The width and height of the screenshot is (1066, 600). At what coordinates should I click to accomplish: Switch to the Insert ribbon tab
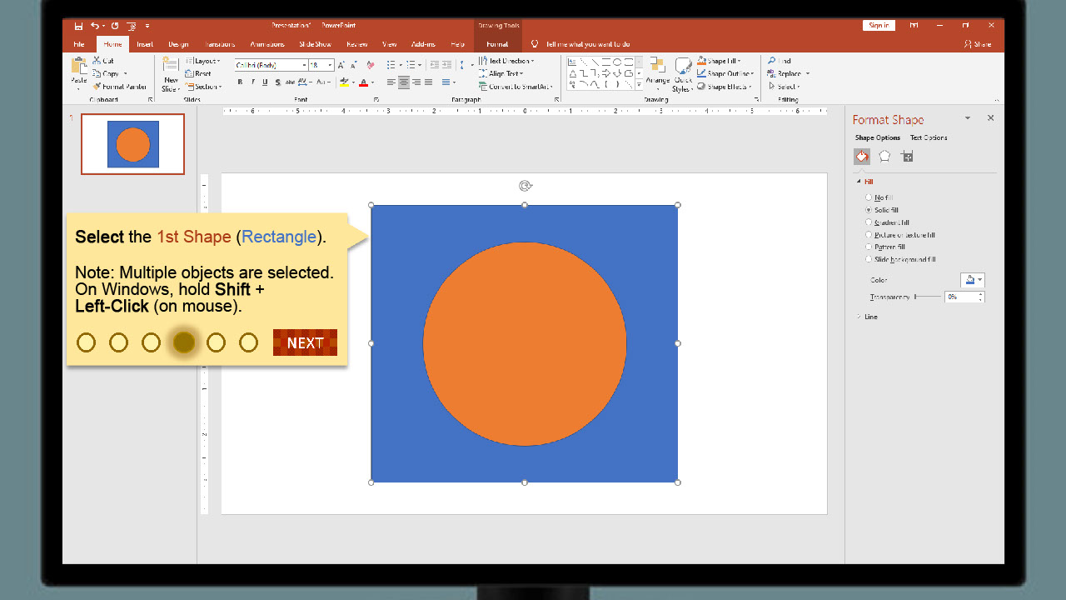point(145,44)
